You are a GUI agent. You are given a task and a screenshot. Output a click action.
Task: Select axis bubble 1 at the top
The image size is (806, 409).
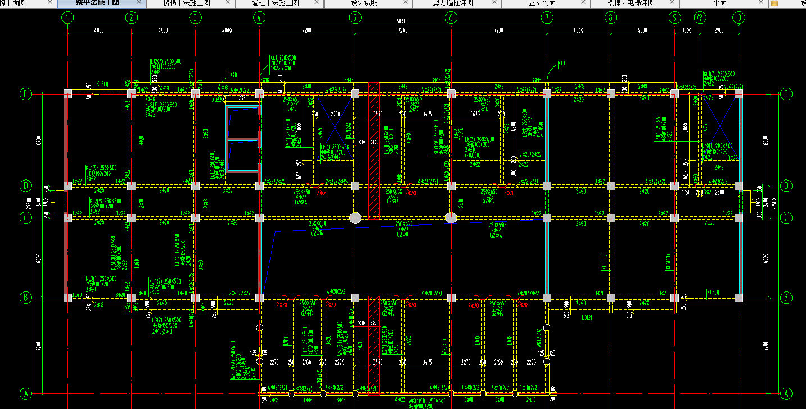67,17
